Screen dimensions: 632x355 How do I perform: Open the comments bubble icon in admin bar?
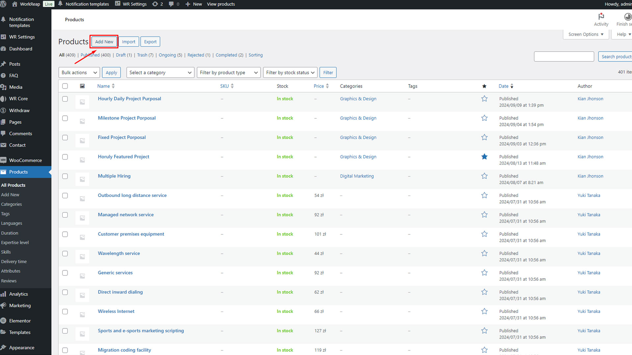[x=171, y=4]
